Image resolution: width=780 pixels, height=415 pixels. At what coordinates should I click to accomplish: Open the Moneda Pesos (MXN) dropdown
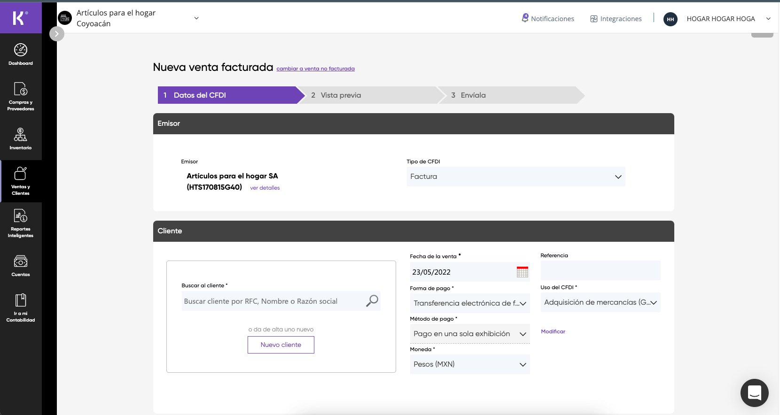[469, 365]
